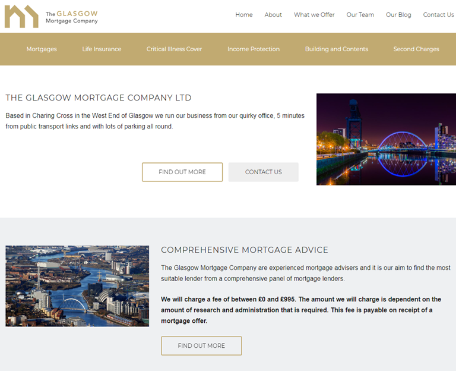Click the Clyde Arc night photo
Viewport: 456px width, 371px height.
[x=386, y=139]
